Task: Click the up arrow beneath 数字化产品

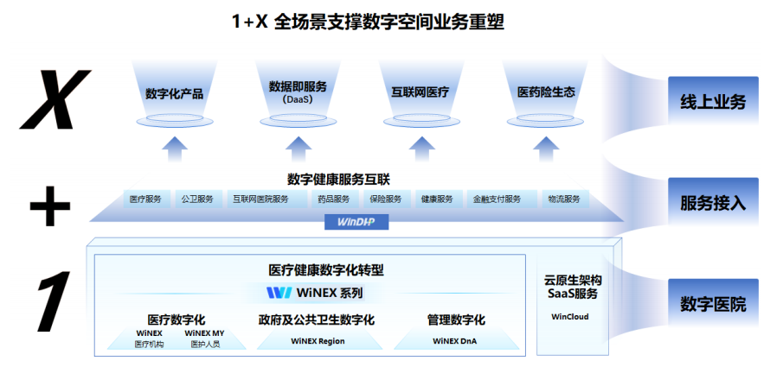Action: (x=175, y=149)
